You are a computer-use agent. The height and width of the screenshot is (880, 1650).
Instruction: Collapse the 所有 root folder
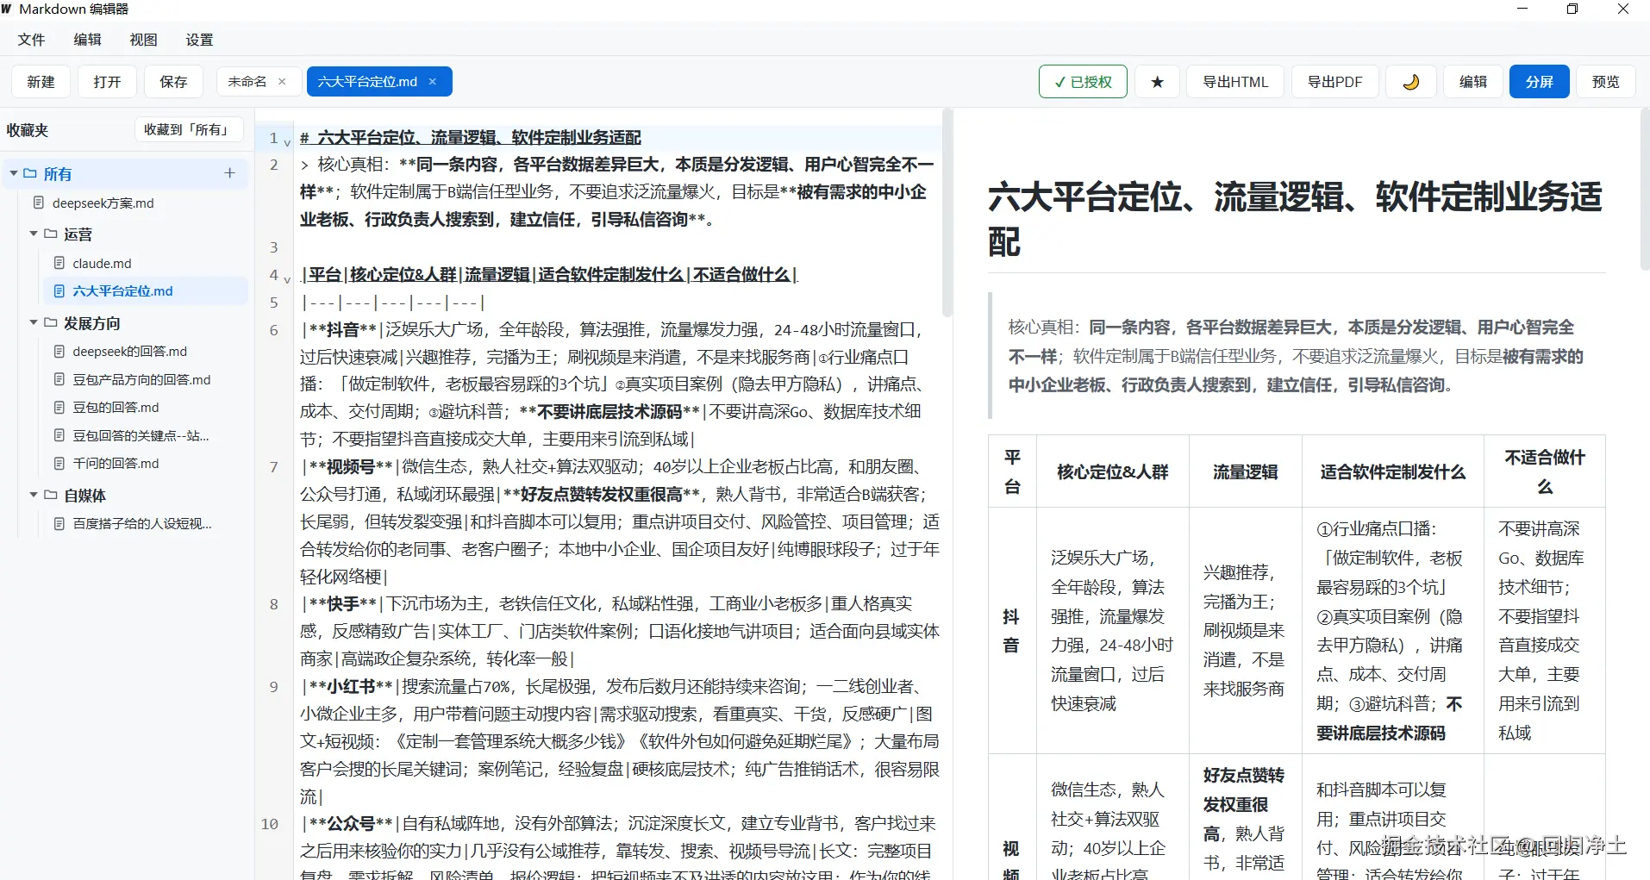[x=14, y=173]
